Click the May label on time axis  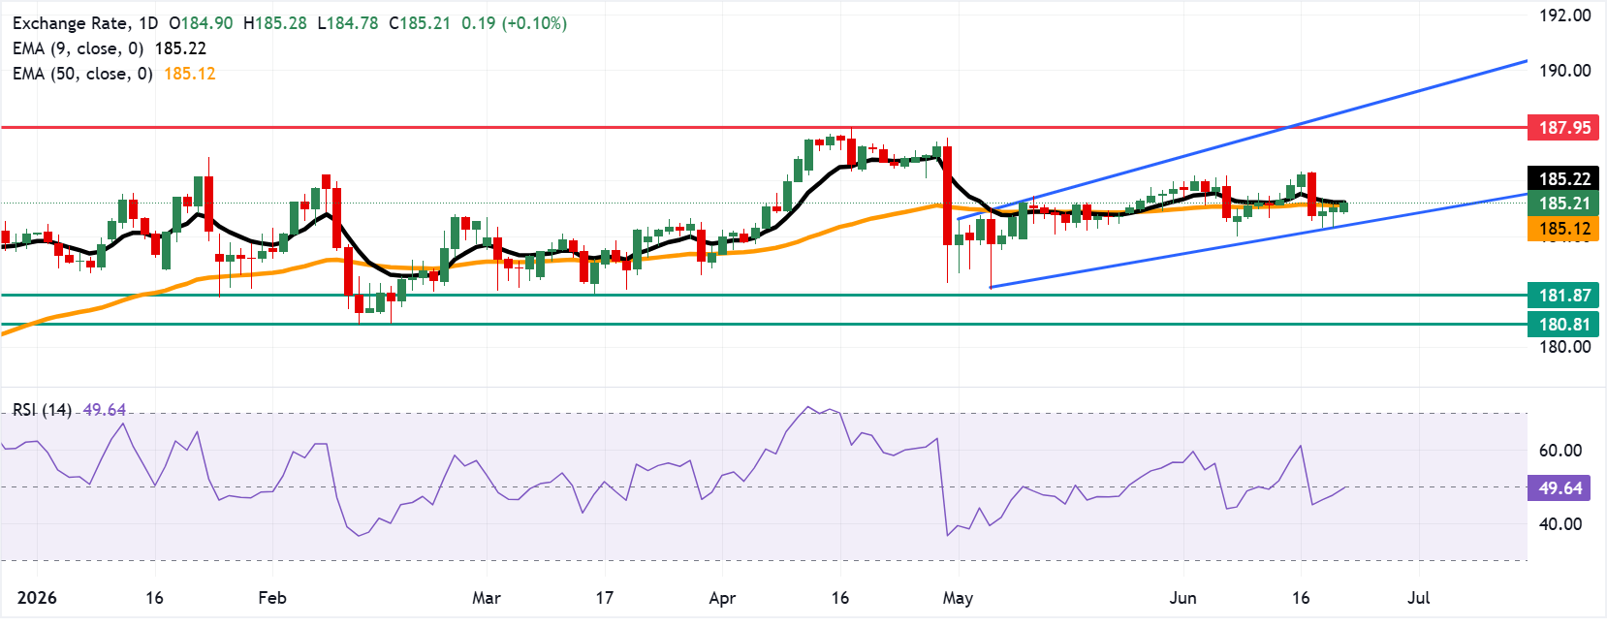click(958, 597)
